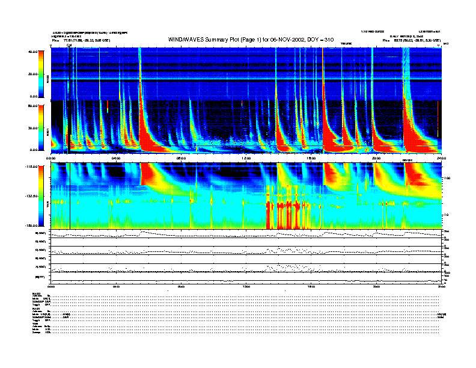Click the WIND/WAVES Summary Plot title
476x368 pixels.
coord(251,40)
